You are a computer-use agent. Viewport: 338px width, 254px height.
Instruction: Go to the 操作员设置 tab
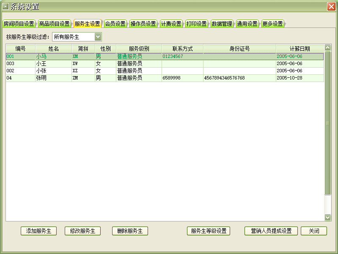pyautogui.click(x=143, y=24)
